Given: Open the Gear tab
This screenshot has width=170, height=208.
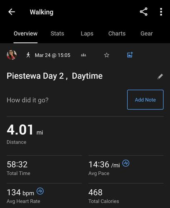Looking at the screenshot, I should point(147,34).
